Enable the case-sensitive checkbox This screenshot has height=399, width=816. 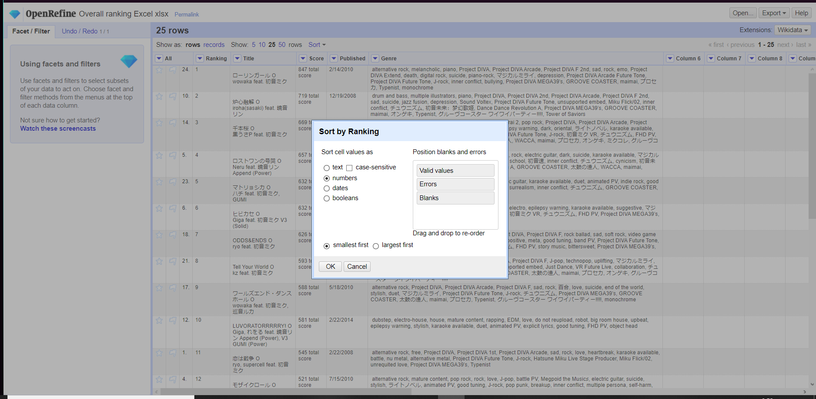click(x=349, y=168)
